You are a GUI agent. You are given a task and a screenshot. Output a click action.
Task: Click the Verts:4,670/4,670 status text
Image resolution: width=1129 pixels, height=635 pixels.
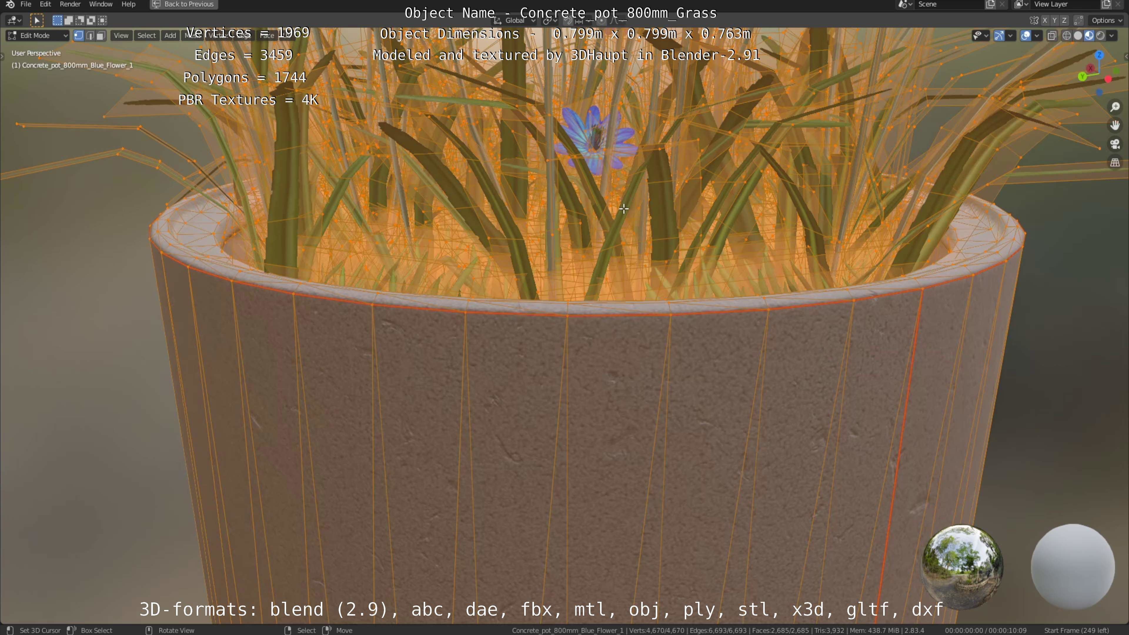[x=657, y=630]
